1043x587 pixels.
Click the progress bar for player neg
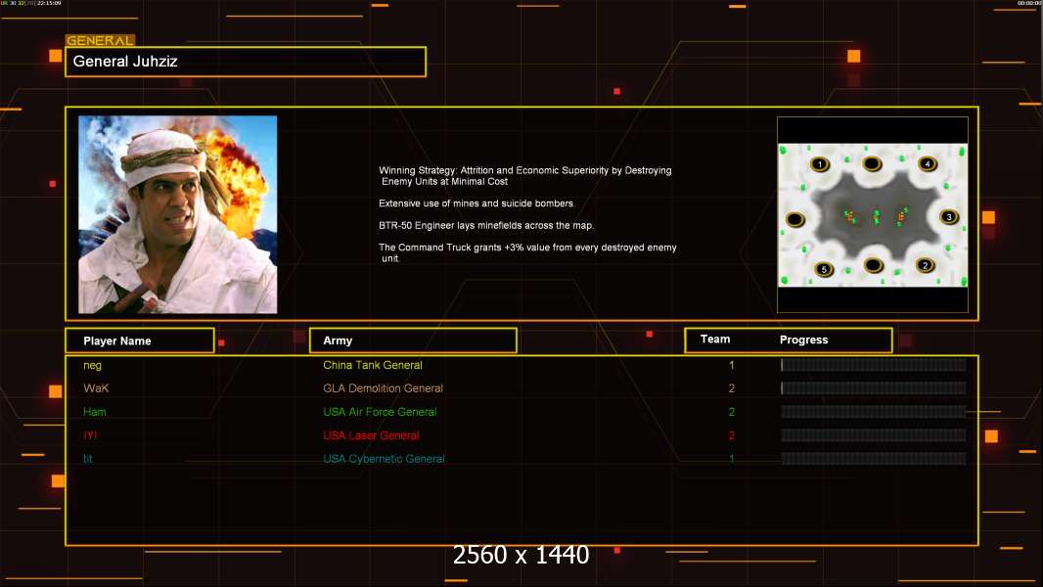(873, 365)
